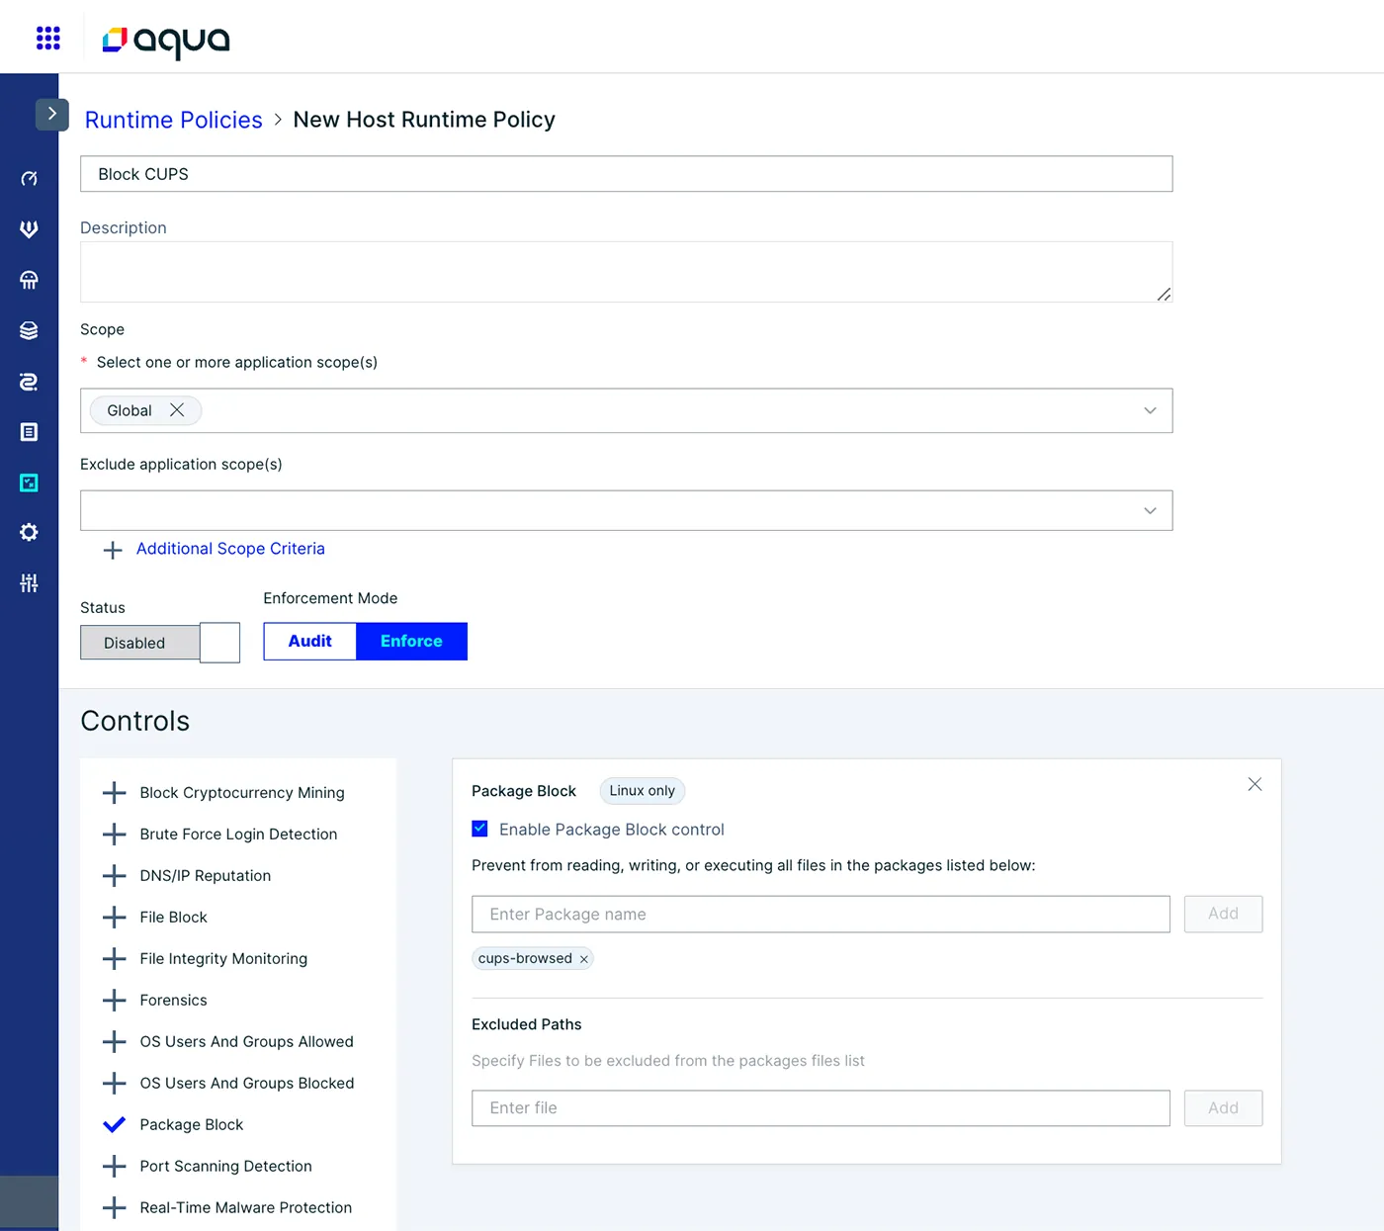
Task: Remove the Global scope tag
Action: coord(177,409)
